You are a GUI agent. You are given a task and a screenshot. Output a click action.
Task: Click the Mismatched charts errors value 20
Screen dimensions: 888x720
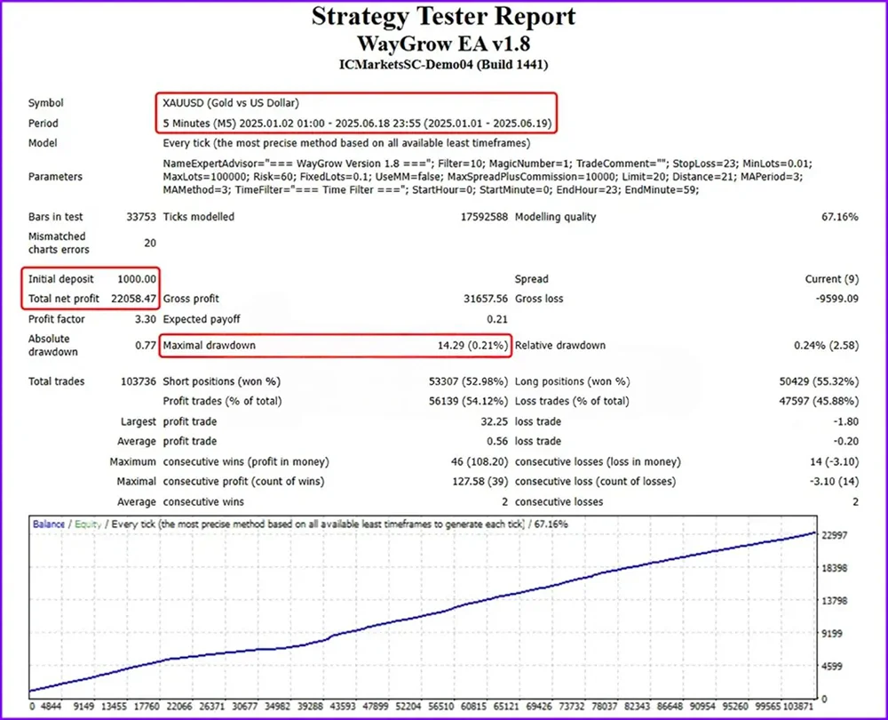click(x=149, y=243)
